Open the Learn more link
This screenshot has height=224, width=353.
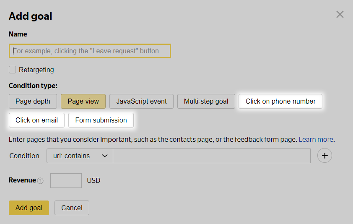pyautogui.click(x=316, y=139)
